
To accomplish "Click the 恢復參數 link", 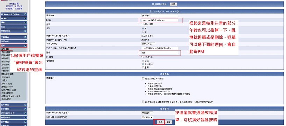I will 19,8.
